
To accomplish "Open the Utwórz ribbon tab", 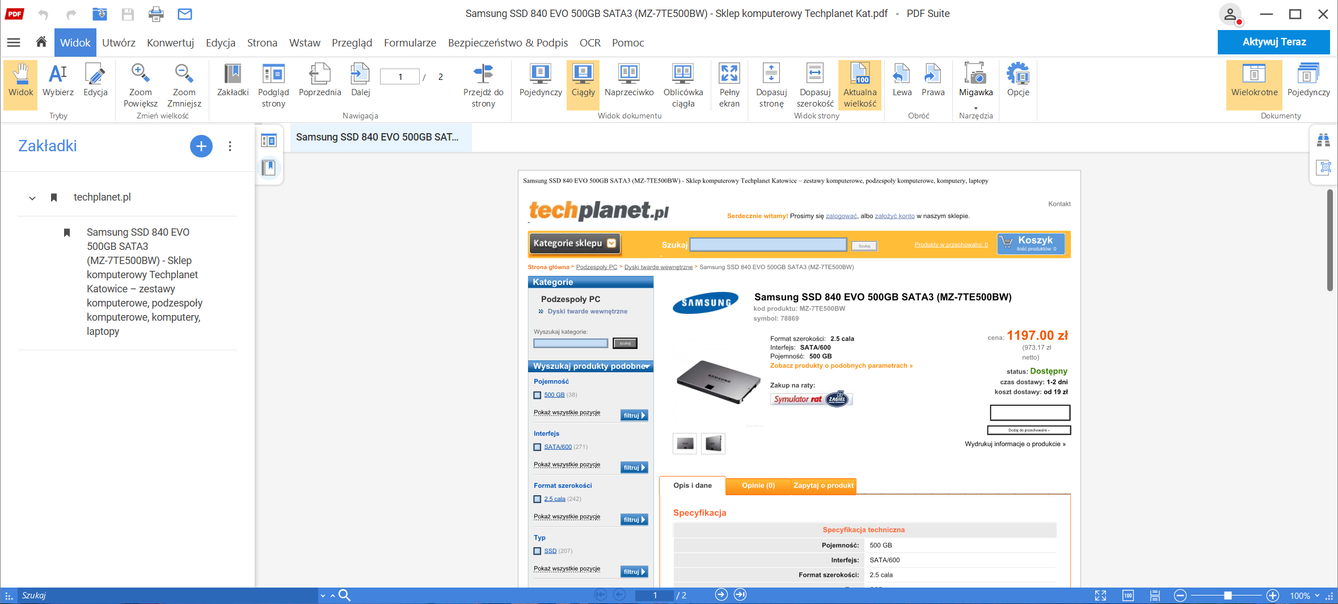I will click(119, 42).
